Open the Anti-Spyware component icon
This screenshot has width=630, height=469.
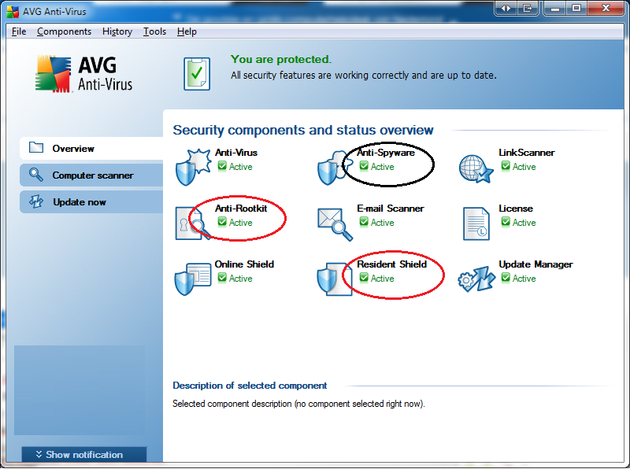335,168
